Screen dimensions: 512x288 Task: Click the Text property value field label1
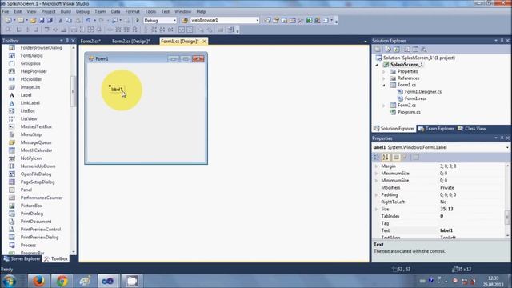tap(471, 230)
